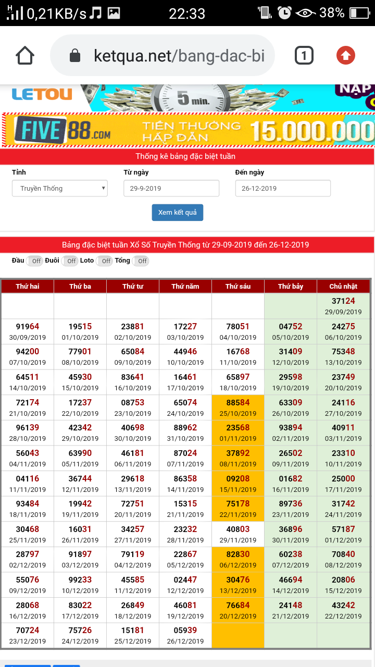Select the 31409 result cell

pyautogui.click(x=291, y=357)
